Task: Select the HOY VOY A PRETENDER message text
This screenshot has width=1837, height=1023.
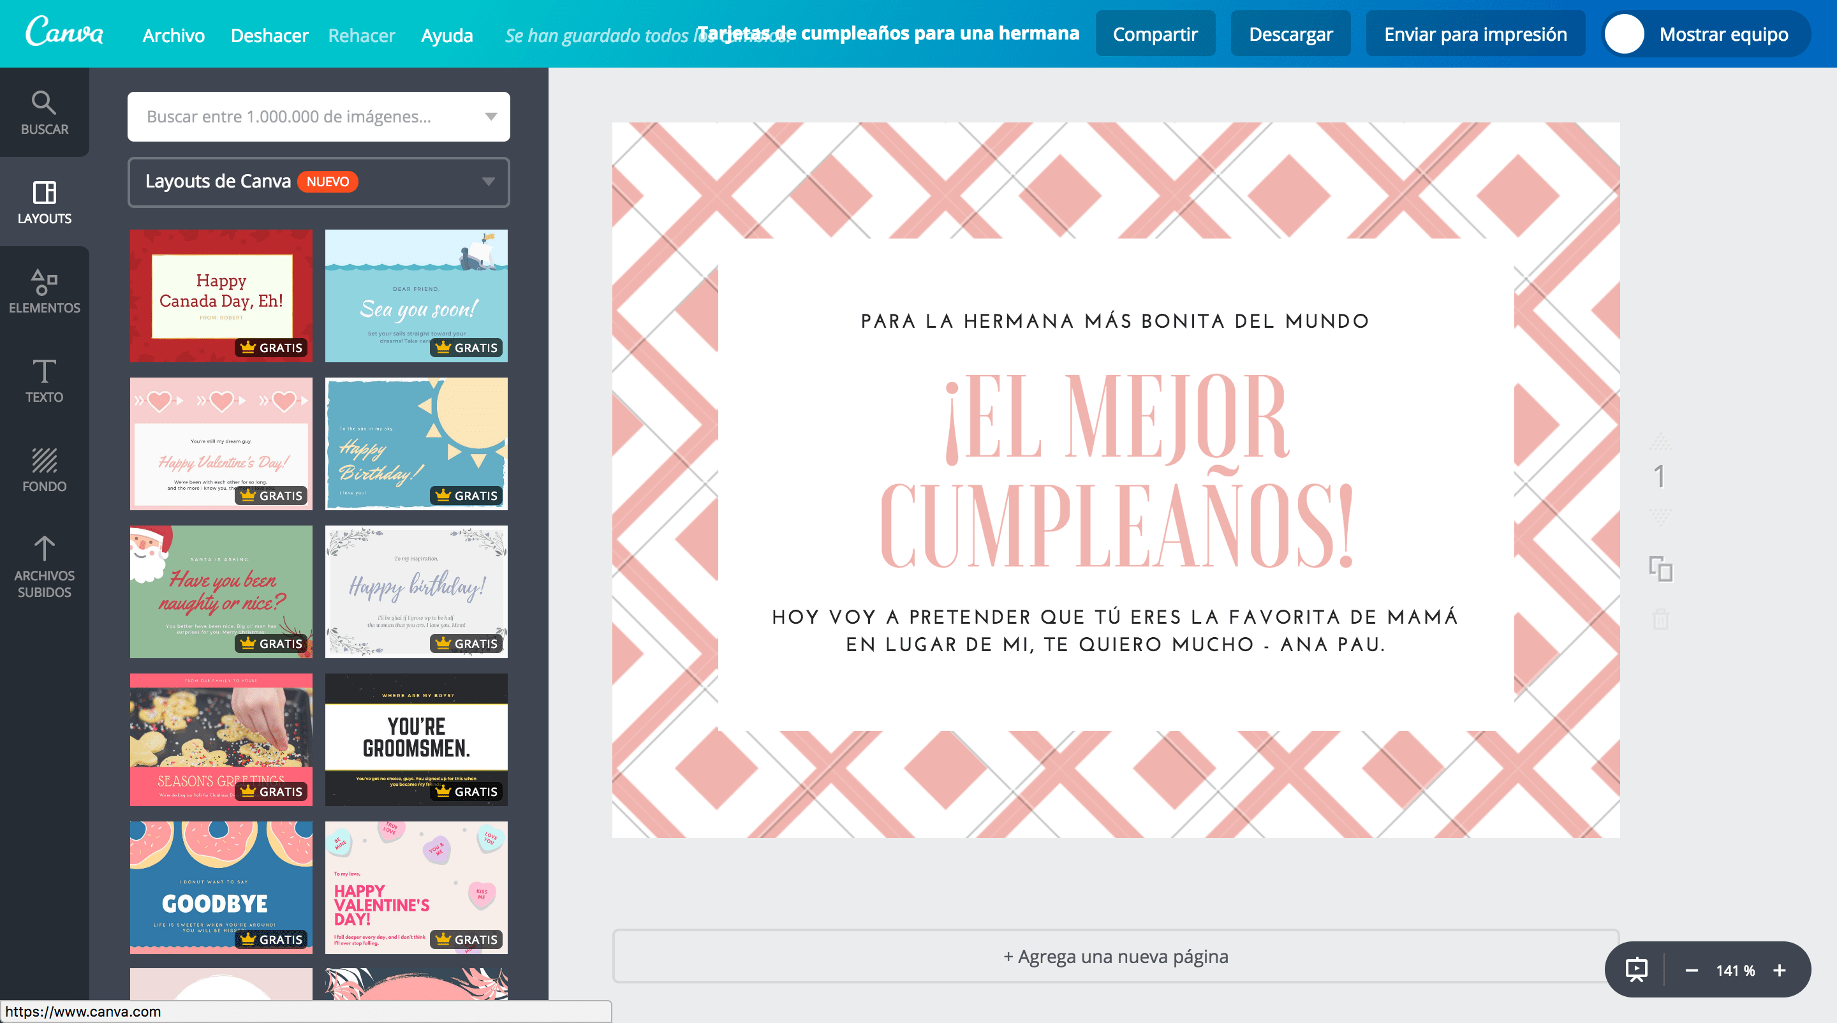Action: coord(1116,630)
